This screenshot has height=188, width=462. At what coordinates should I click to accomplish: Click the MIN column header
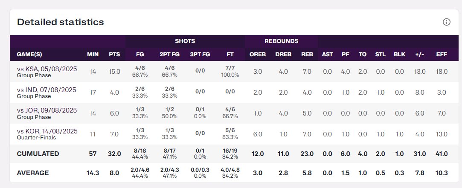93,55
